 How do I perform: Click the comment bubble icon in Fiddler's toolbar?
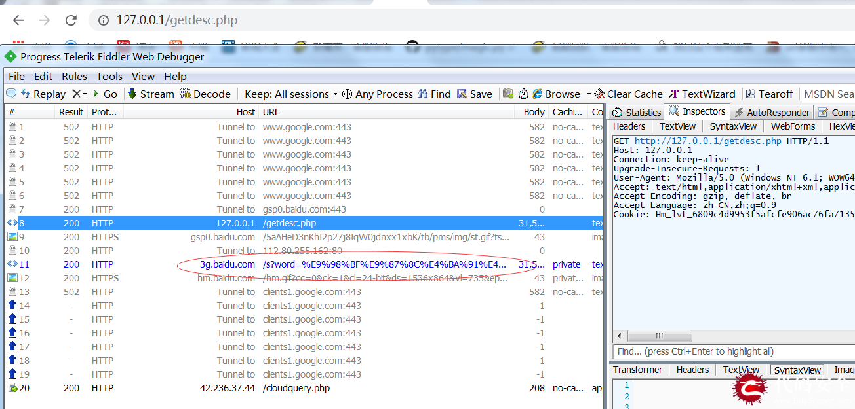tap(11, 94)
